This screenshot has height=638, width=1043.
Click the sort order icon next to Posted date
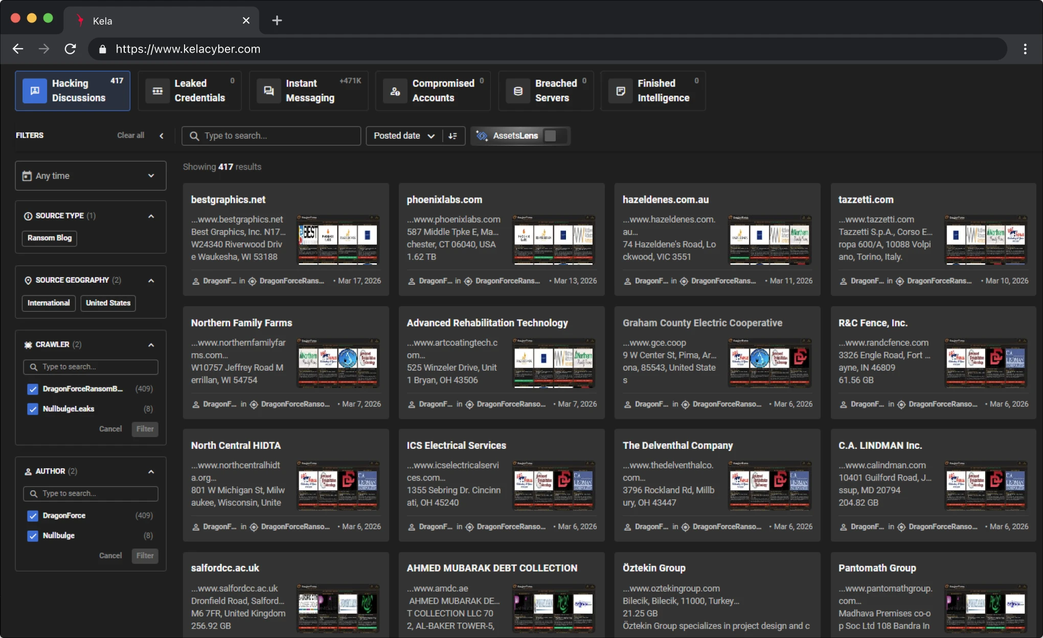coord(453,136)
